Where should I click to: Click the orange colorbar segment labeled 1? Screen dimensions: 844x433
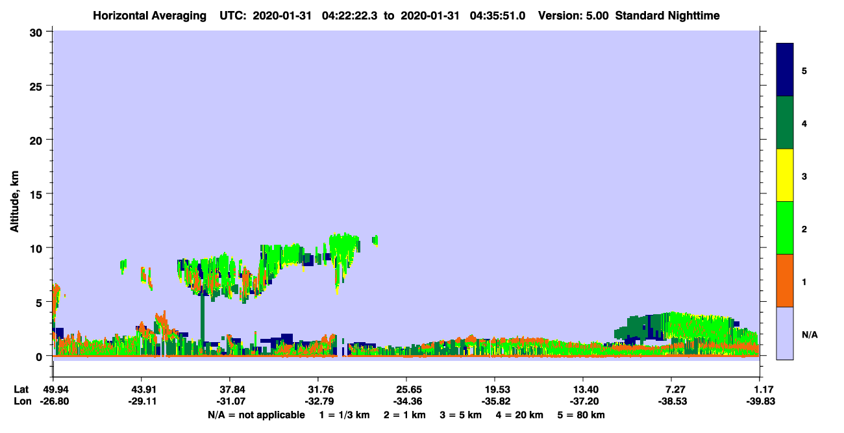[x=785, y=280]
